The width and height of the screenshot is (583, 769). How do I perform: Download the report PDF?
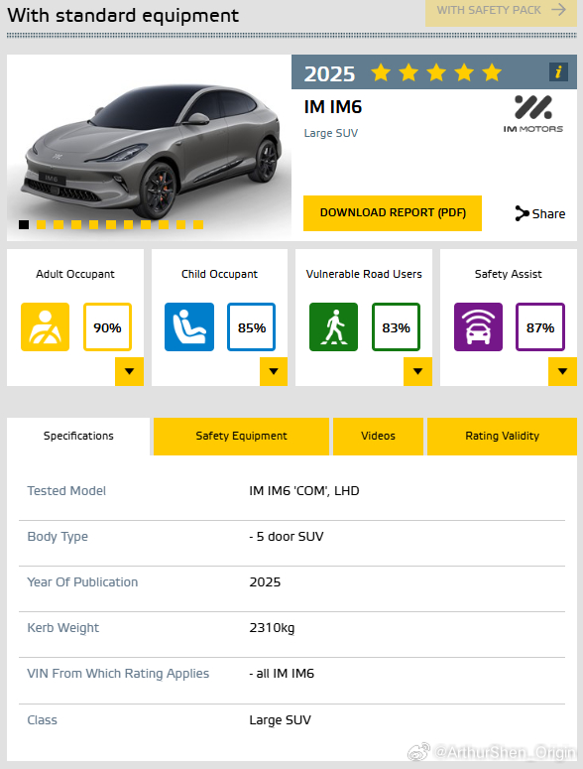point(393,213)
